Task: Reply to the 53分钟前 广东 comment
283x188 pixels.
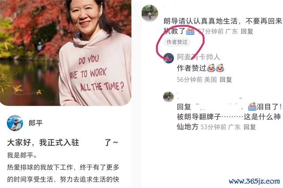Action: (250, 127)
